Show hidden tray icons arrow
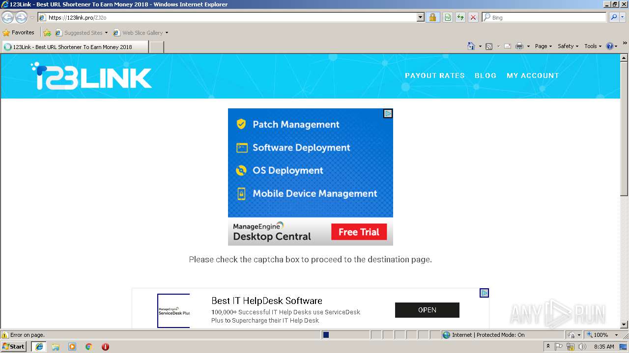The height and width of the screenshot is (353, 629). tap(548, 347)
